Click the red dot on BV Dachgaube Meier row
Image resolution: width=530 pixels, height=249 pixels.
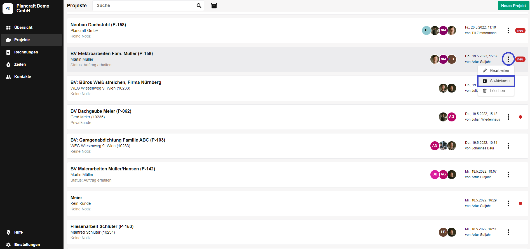(x=520, y=117)
